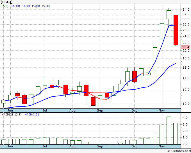Click the MA(13) legend label

coord(15,6)
